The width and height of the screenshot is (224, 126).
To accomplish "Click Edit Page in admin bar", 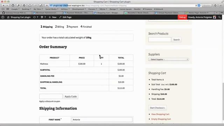I will [x=65, y=17].
